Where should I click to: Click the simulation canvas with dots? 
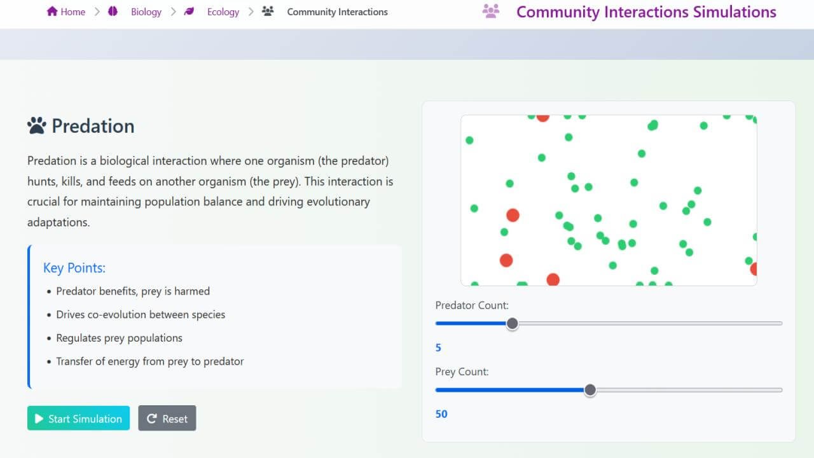coord(609,200)
